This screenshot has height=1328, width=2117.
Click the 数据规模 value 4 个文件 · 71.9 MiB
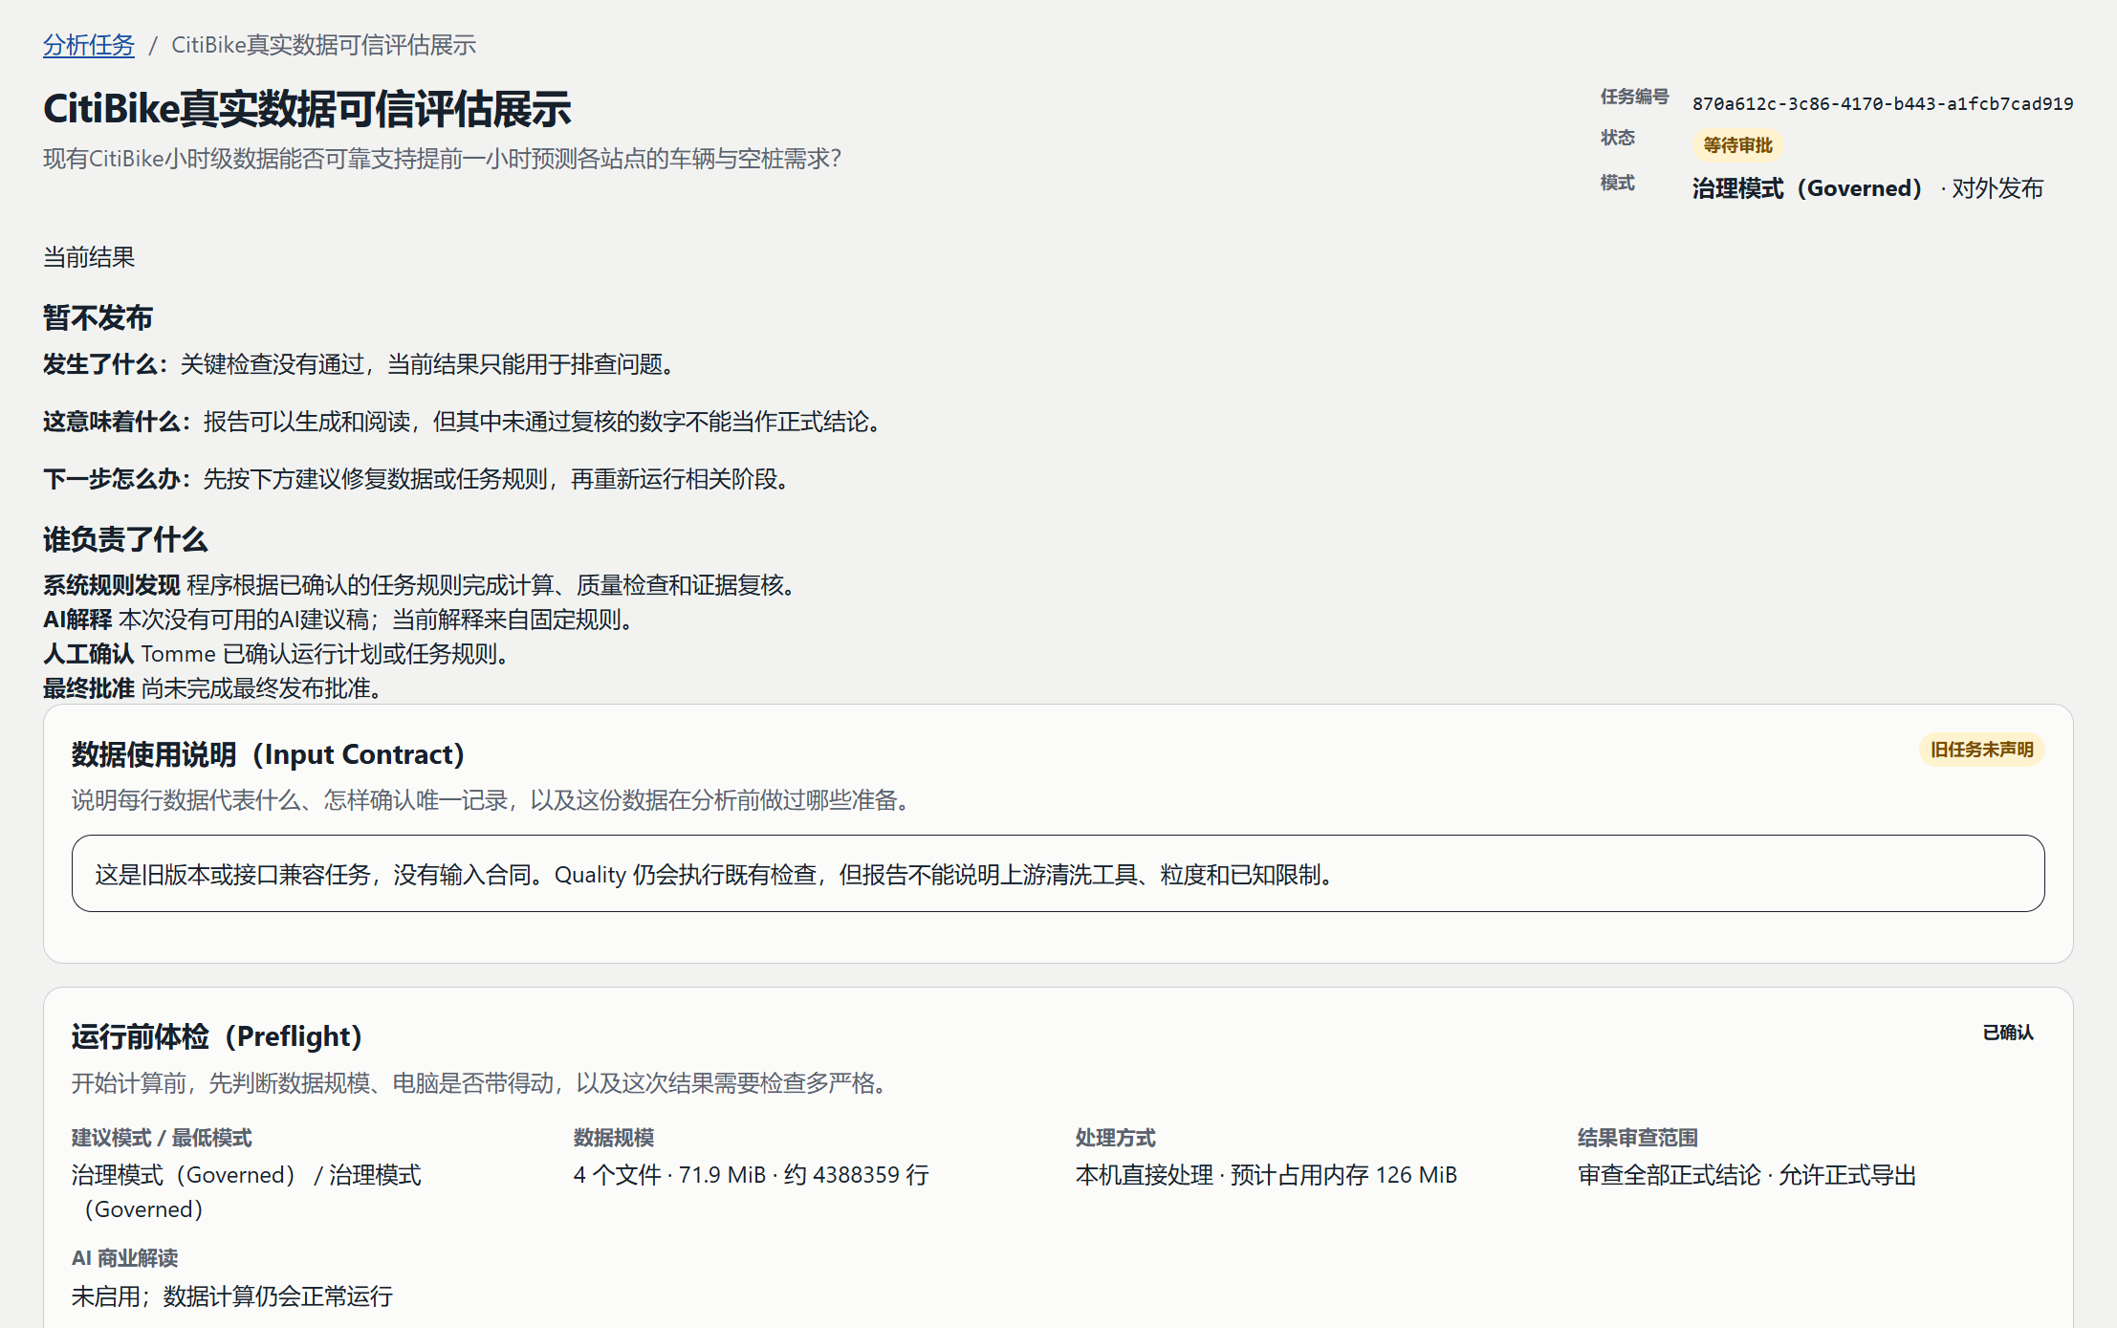pos(751,1175)
